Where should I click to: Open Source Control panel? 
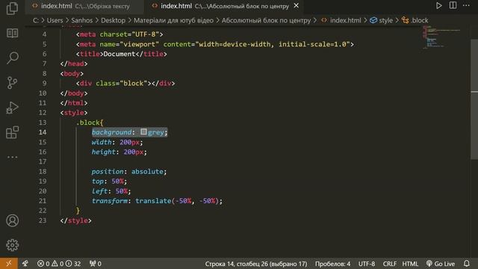click(12, 83)
